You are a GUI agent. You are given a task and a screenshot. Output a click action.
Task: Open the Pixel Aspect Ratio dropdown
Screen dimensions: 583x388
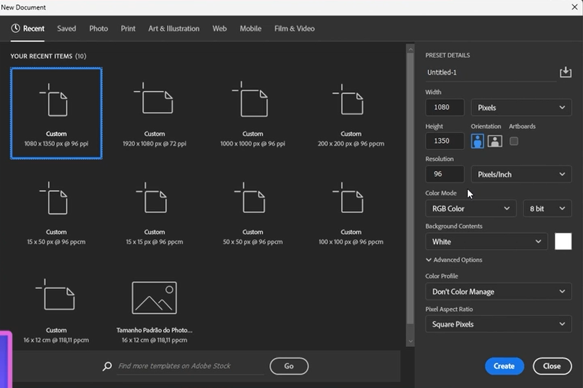tap(498, 324)
